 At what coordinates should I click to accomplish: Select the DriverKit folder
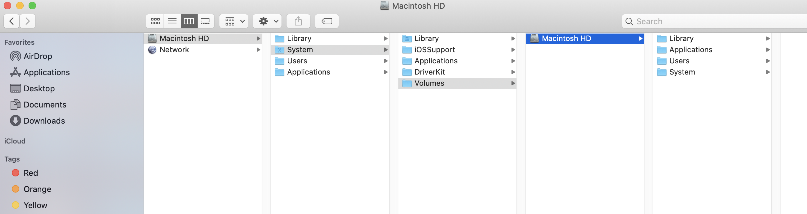point(457,72)
